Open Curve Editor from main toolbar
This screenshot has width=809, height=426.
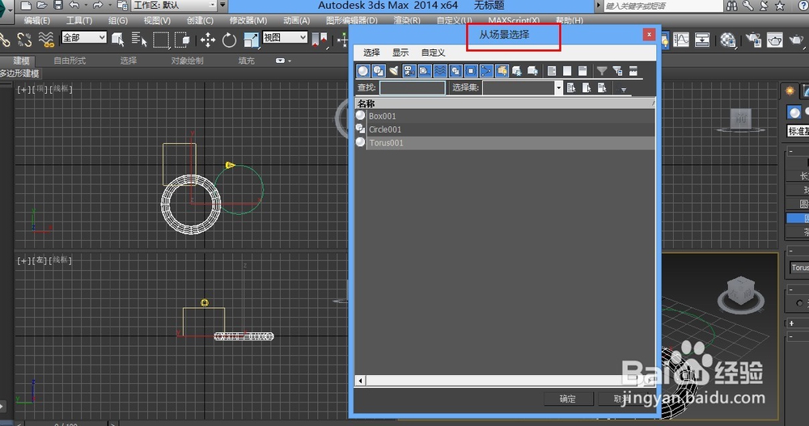[681, 39]
